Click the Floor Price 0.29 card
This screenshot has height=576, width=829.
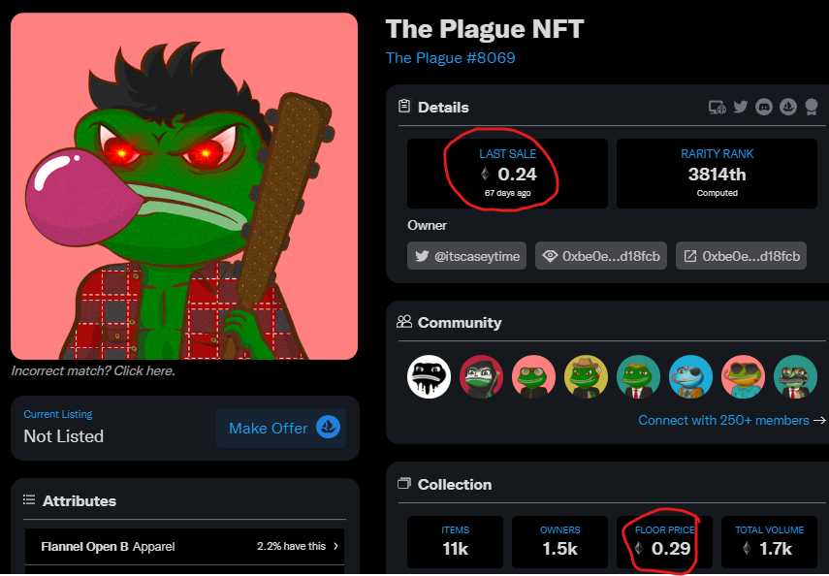[x=664, y=542]
